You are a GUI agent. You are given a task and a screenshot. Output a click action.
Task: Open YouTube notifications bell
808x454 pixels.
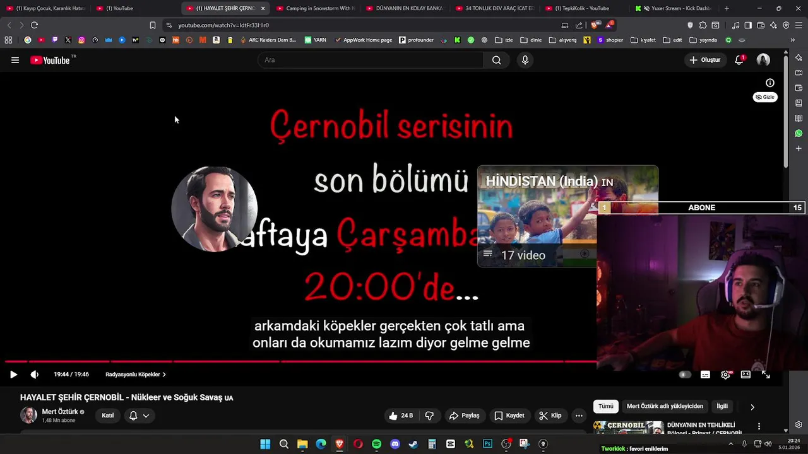[739, 60]
